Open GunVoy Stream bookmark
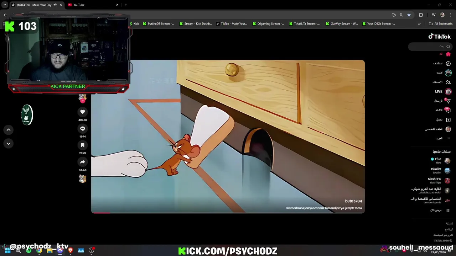The image size is (456, 256). point(341,24)
